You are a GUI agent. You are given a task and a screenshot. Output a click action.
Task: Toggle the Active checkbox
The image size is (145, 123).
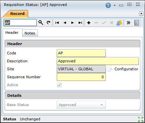59,85
